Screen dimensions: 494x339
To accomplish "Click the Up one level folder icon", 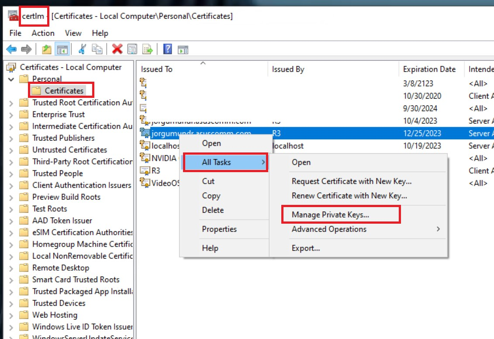I will click(x=46, y=49).
